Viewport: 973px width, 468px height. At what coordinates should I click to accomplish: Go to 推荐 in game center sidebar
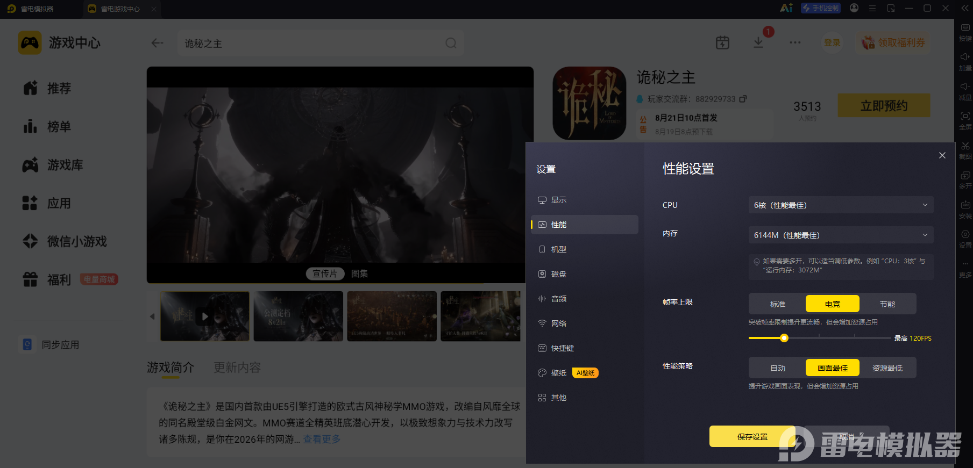point(47,88)
